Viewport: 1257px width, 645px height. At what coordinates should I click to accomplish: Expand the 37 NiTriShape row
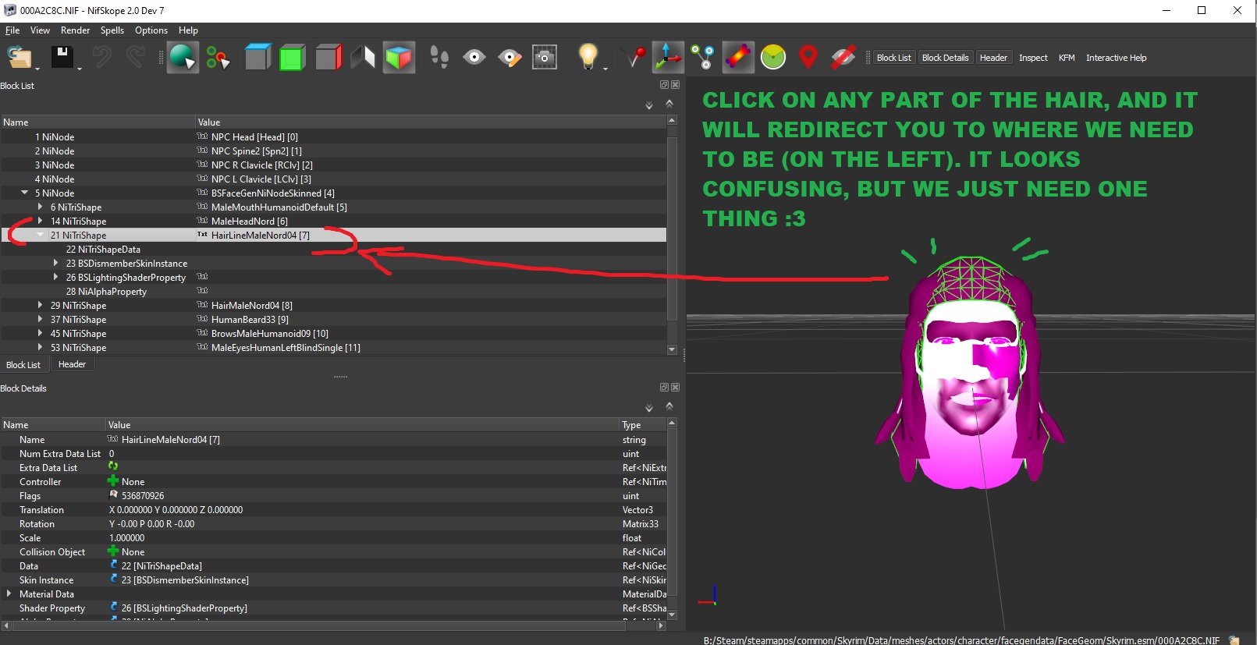[40, 319]
